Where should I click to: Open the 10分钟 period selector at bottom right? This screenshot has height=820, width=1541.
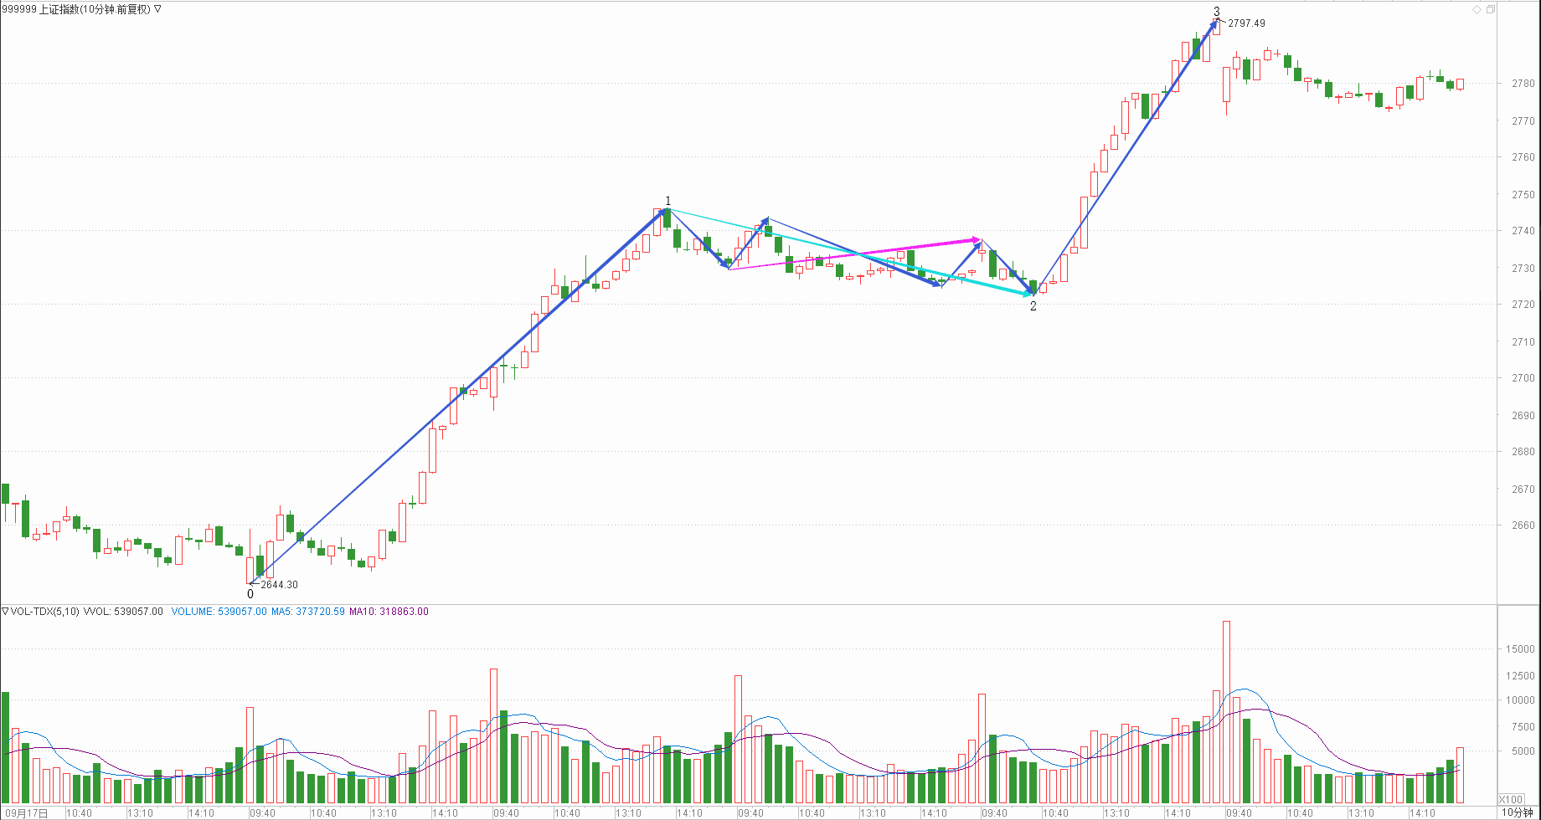coord(1517,812)
